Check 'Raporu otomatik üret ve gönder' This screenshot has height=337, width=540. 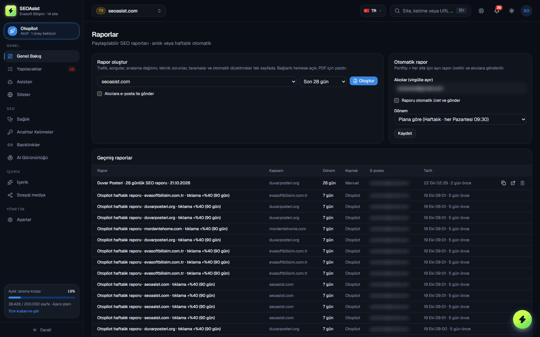pos(397,100)
